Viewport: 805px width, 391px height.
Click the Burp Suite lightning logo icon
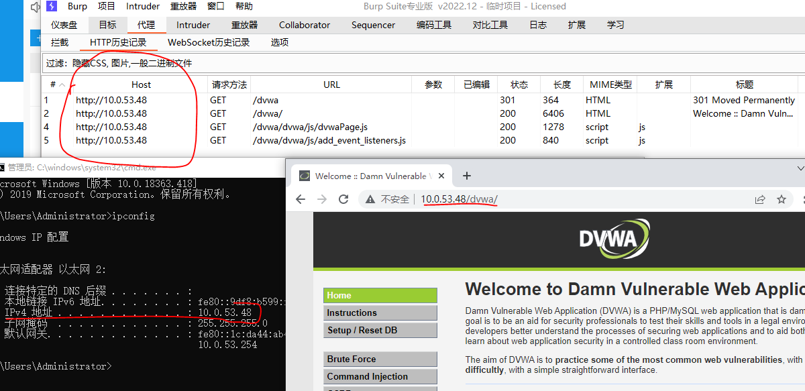coord(52,7)
